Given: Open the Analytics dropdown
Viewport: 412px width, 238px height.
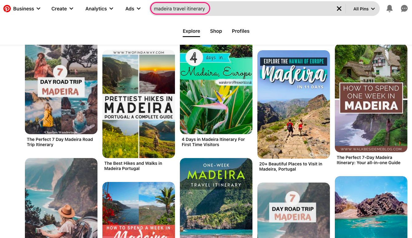Looking at the screenshot, I should click(x=99, y=9).
